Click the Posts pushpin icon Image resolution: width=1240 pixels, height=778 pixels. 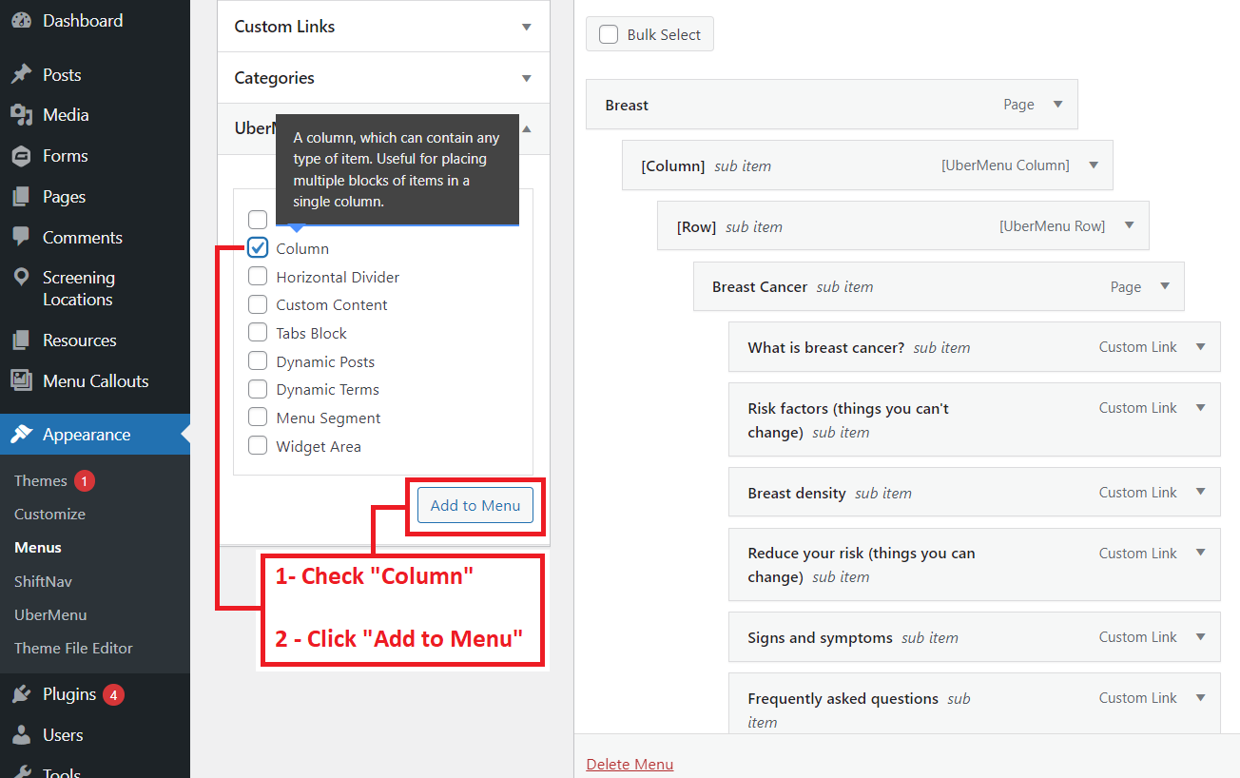(21, 75)
